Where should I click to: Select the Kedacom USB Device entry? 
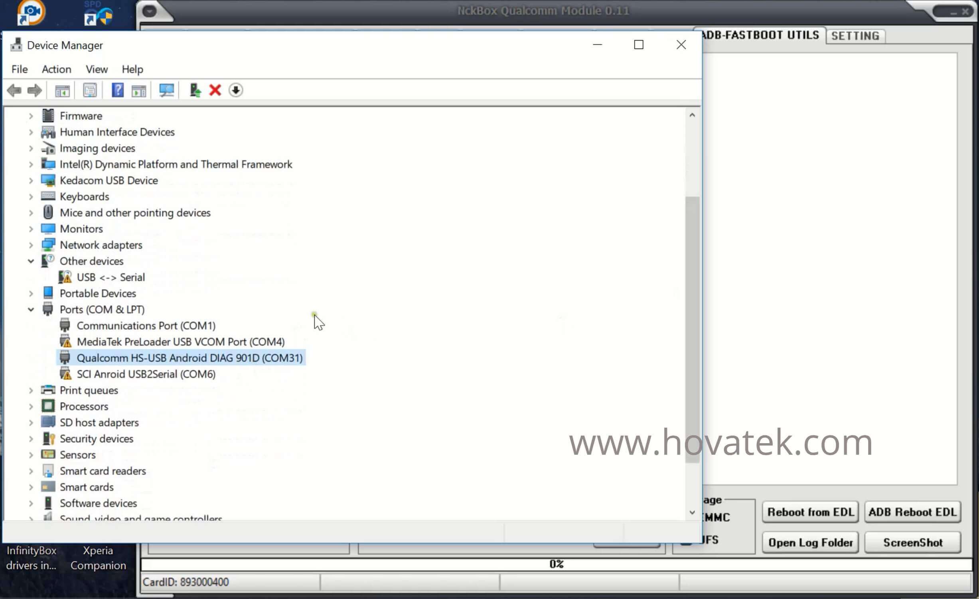109,180
